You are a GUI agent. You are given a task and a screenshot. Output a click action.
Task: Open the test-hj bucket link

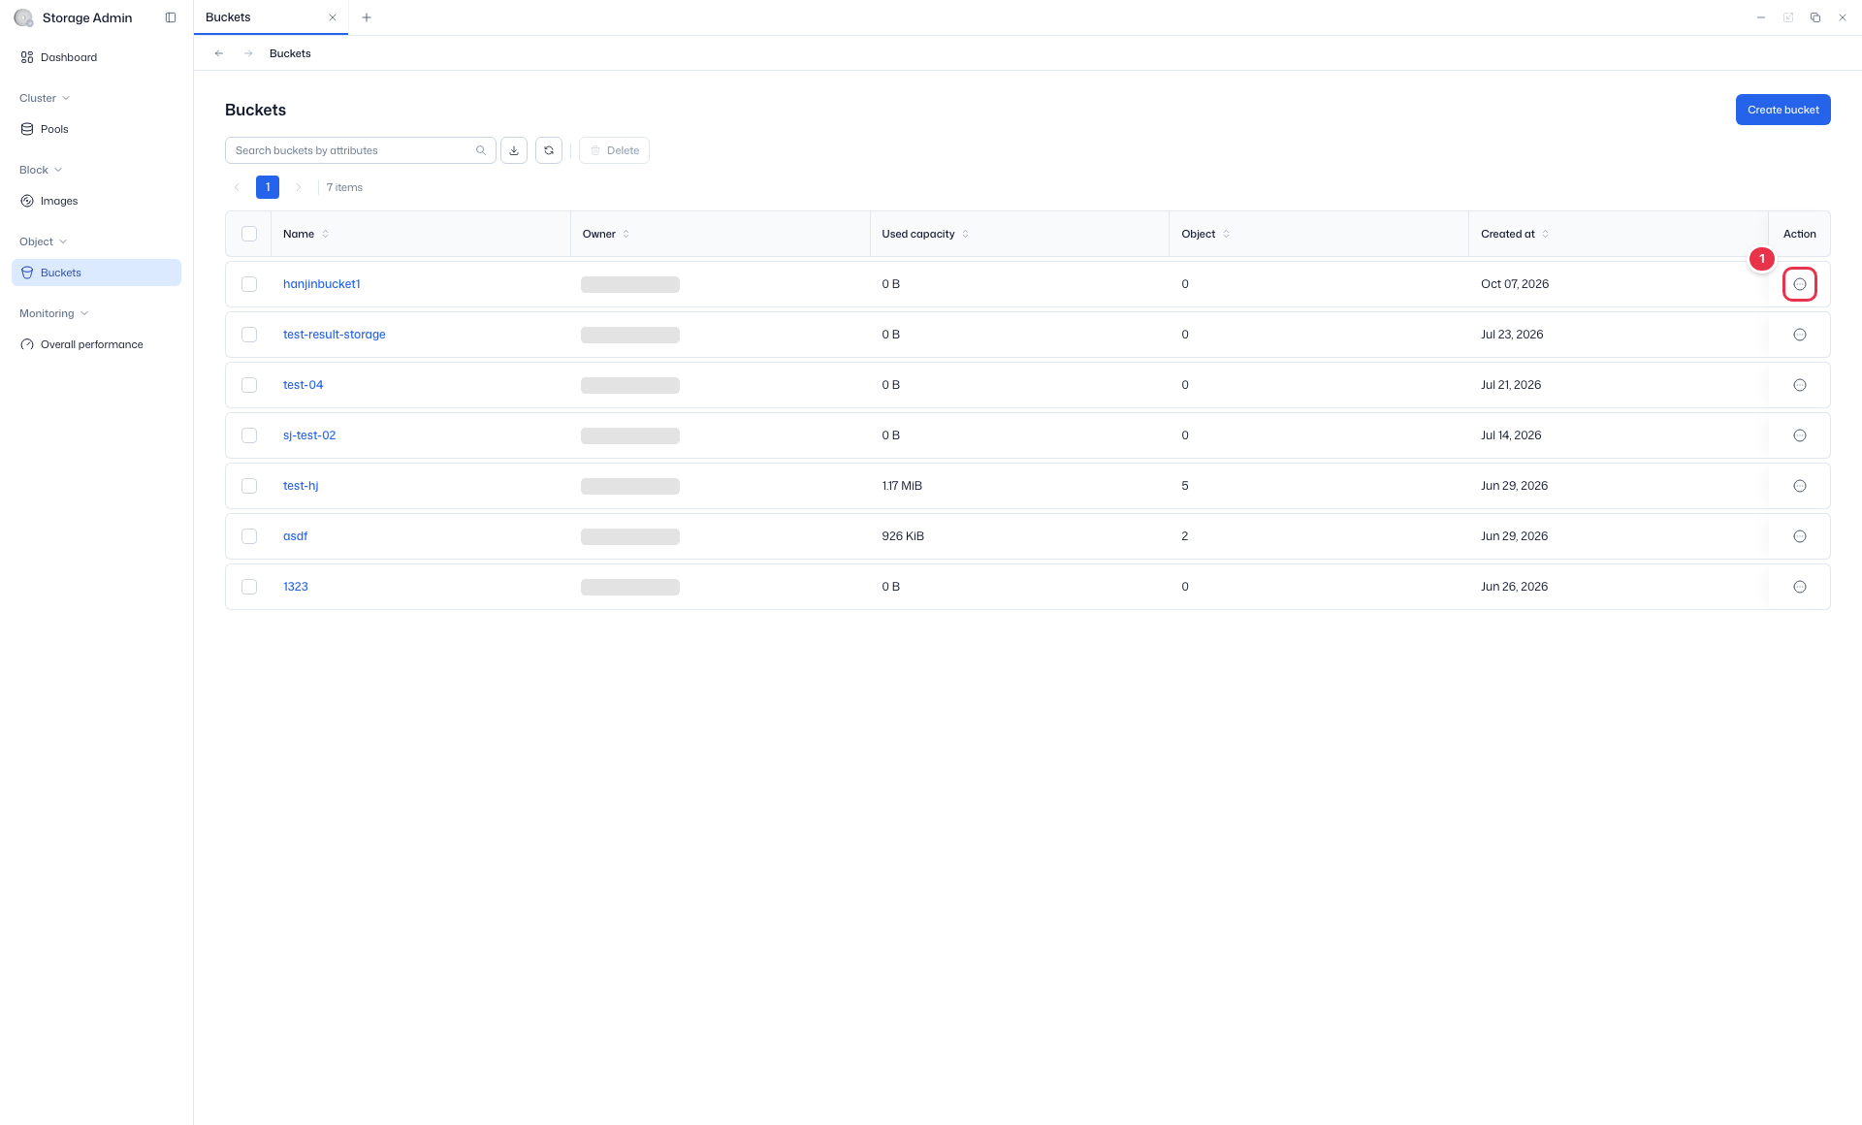[x=301, y=486]
